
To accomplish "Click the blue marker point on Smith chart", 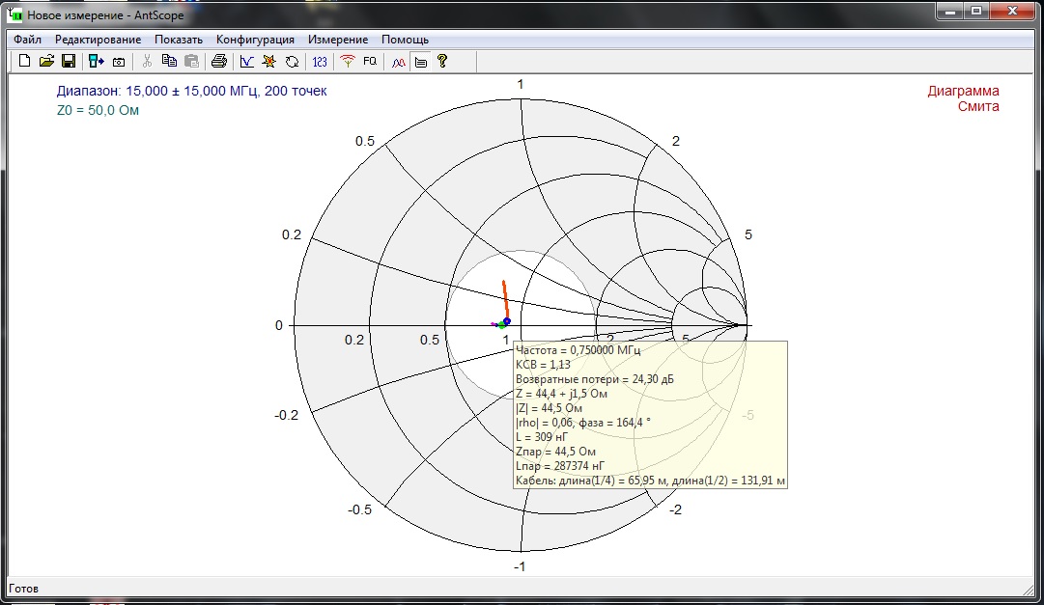I will (507, 320).
